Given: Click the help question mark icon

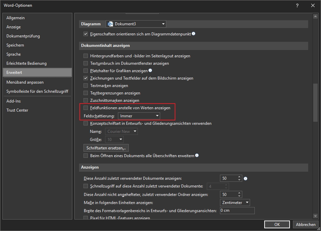Looking at the screenshot, I should (x=297, y=5).
